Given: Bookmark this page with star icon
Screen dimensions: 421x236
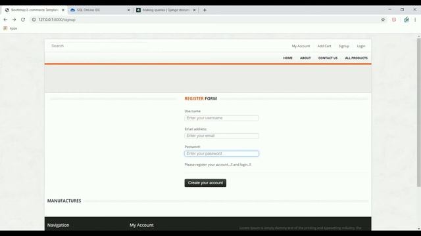Looking at the screenshot, I should coord(383,20).
